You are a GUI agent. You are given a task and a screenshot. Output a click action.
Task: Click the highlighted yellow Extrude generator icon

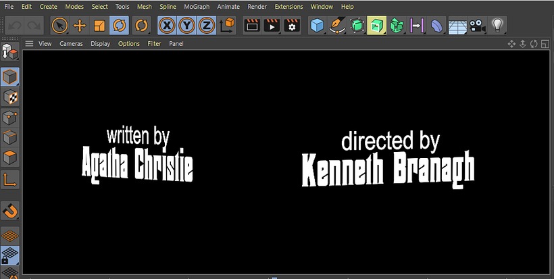pyautogui.click(x=376, y=26)
